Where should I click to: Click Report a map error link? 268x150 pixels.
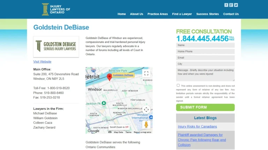pos(142,132)
